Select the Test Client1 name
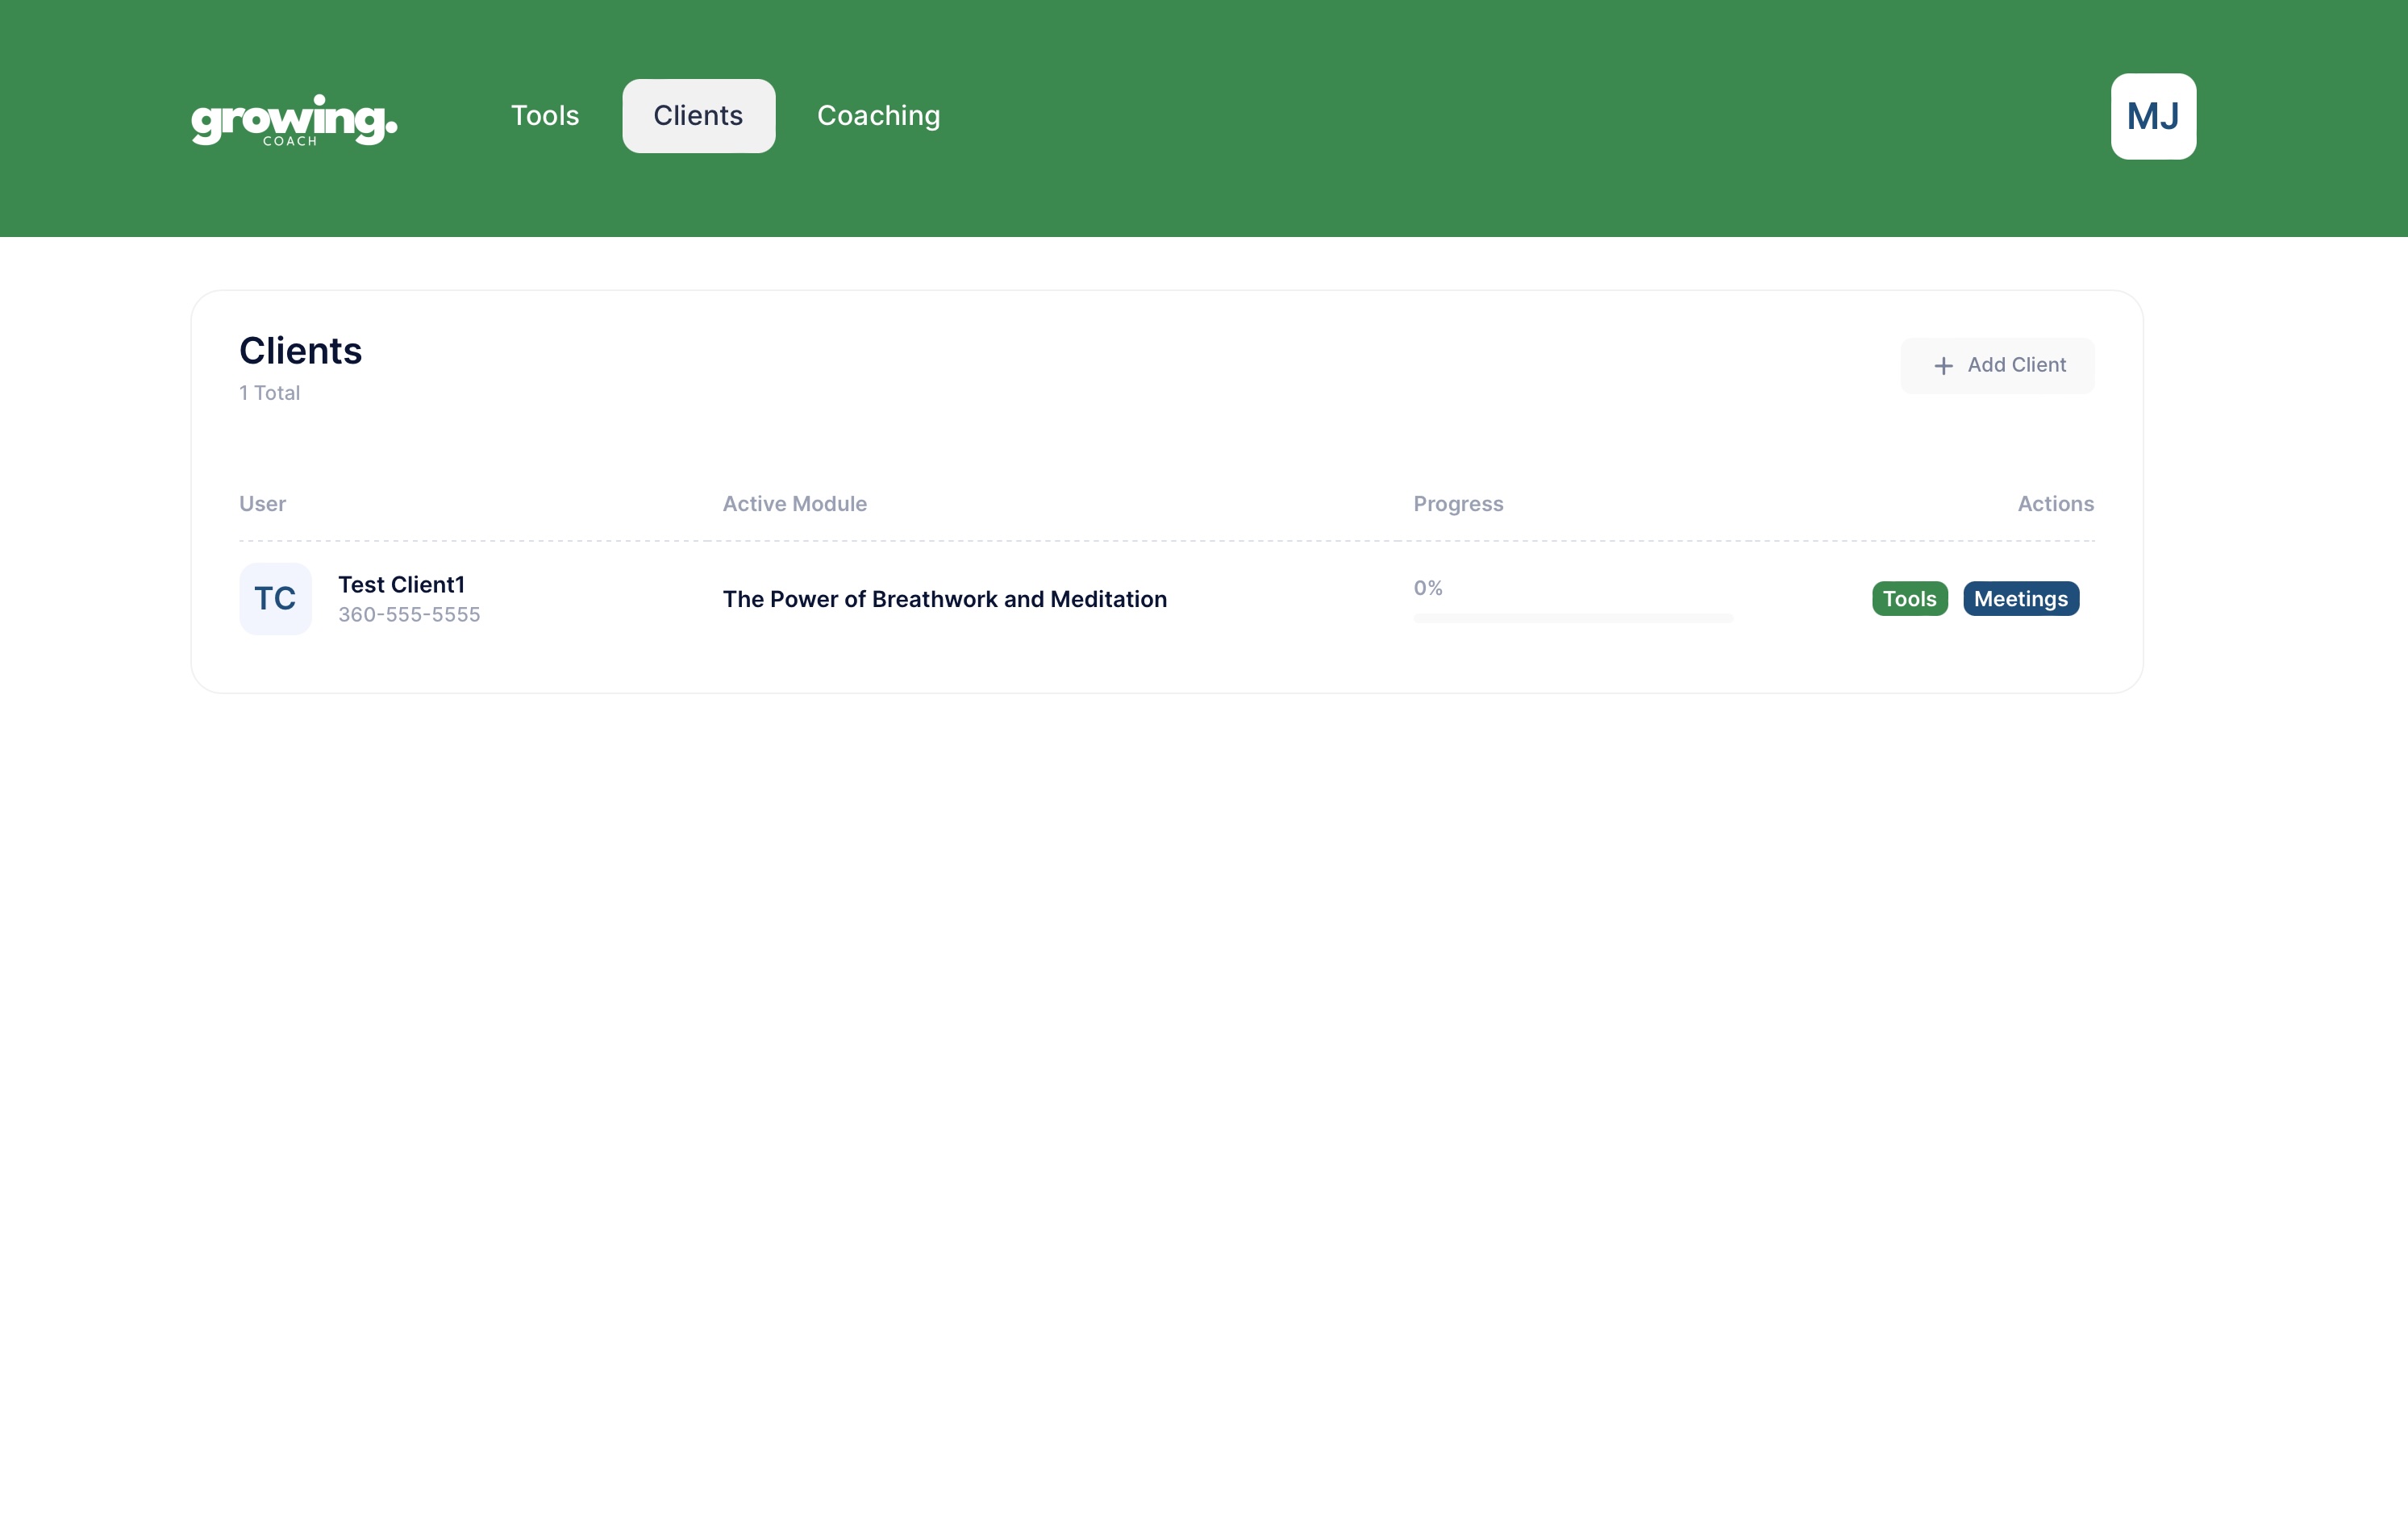The width and height of the screenshot is (2408, 1514). pyautogui.click(x=401, y=585)
